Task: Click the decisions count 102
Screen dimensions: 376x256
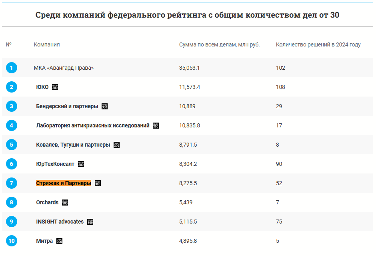Action: pyautogui.click(x=280, y=68)
